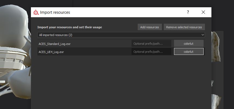This screenshot has width=234, height=109.
Task: Click the chevron arrow of resources filter
Action: (203, 35)
